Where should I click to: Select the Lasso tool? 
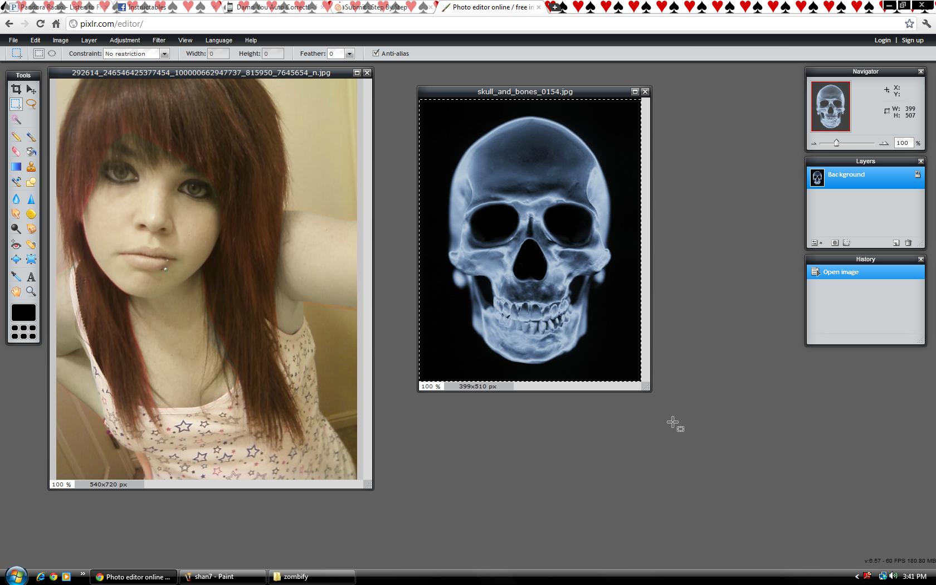click(x=31, y=104)
